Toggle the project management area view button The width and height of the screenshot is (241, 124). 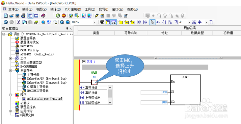[x=30, y=16]
